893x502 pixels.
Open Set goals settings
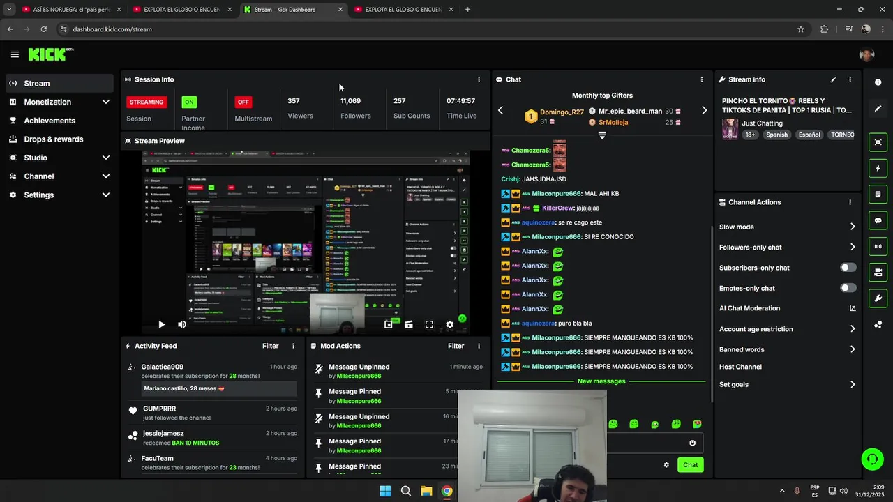pos(787,384)
